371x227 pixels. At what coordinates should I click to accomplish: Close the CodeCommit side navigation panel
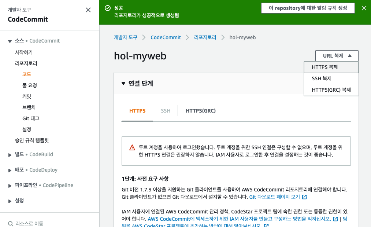pos(88,10)
